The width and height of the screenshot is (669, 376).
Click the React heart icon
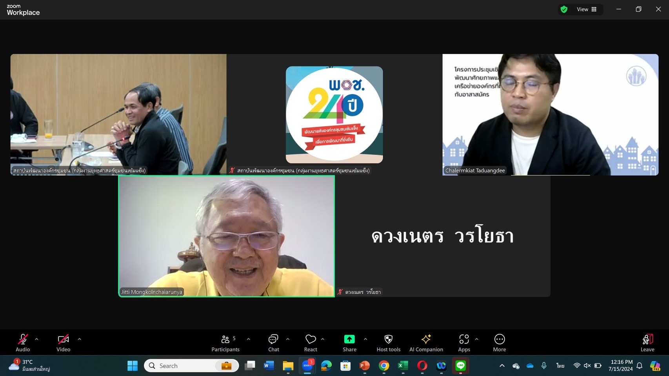(310, 339)
